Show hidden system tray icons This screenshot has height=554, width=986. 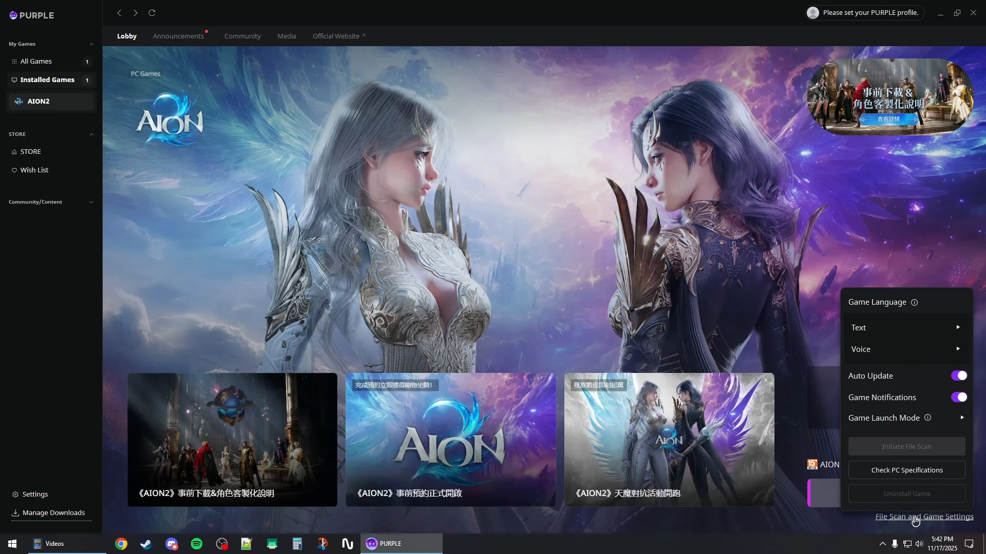pos(882,544)
